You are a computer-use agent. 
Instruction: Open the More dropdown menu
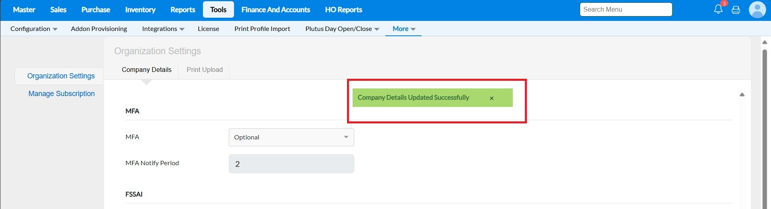pos(403,29)
